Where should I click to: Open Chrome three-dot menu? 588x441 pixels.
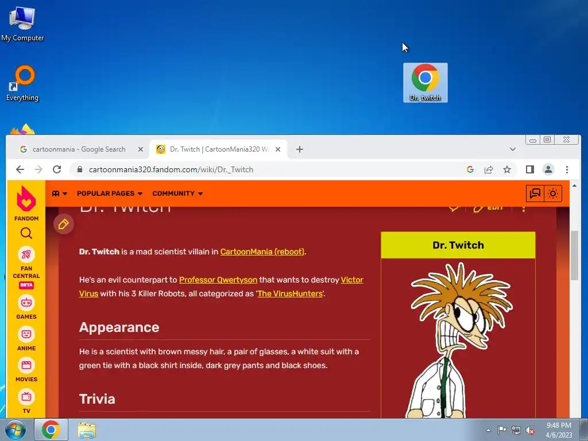[x=567, y=169]
